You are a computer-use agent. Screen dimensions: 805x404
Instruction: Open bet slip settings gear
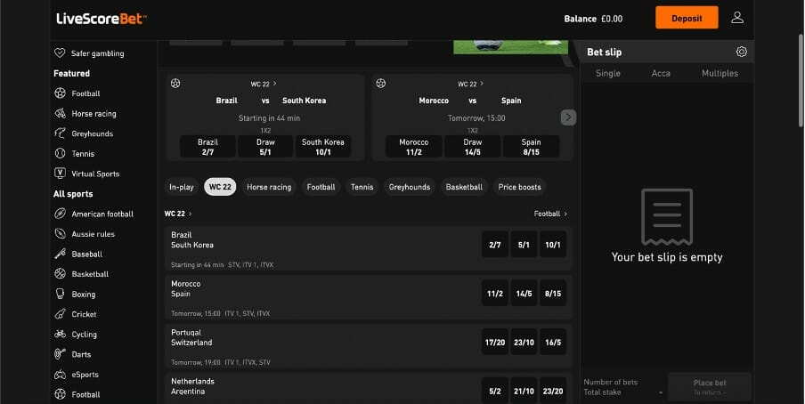(x=742, y=52)
